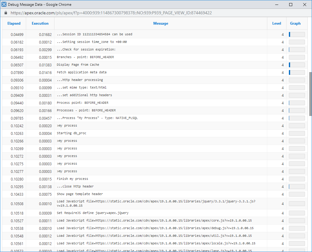
Task: Click elapsed value 0.06182
Action: point(17,42)
